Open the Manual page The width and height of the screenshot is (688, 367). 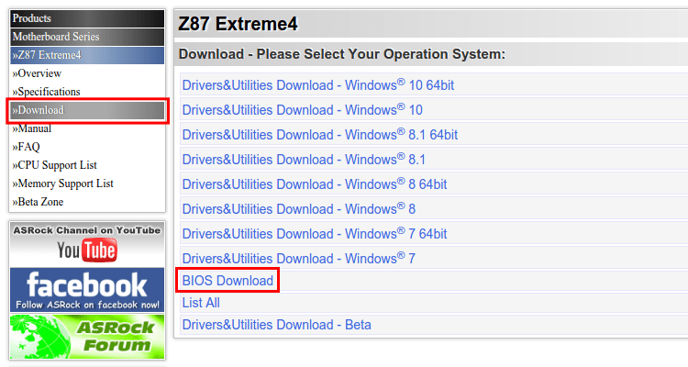coord(31,128)
